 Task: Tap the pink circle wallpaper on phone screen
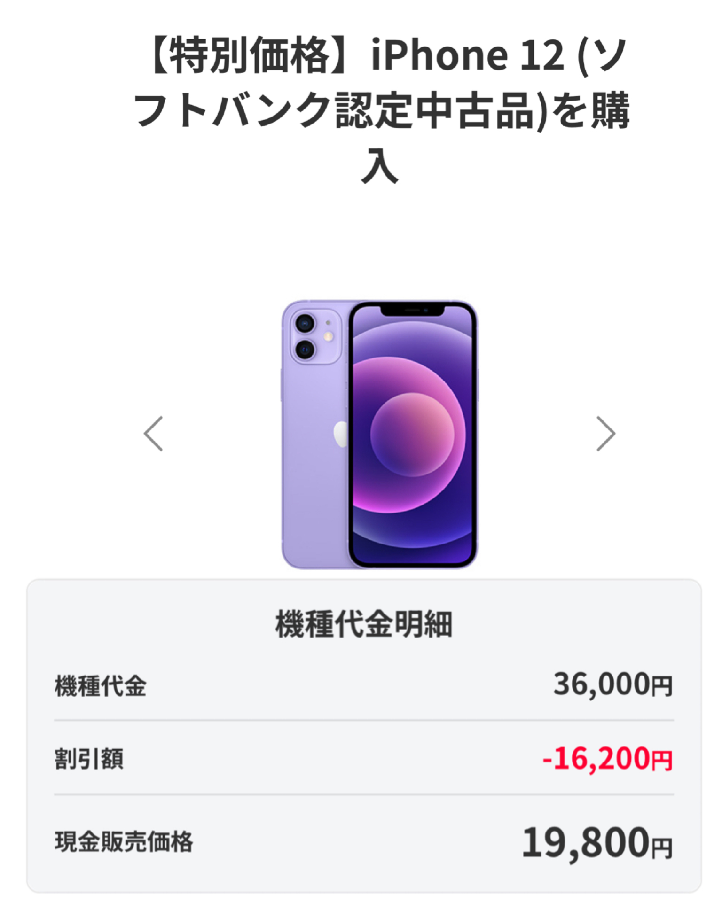click(412, 435)
